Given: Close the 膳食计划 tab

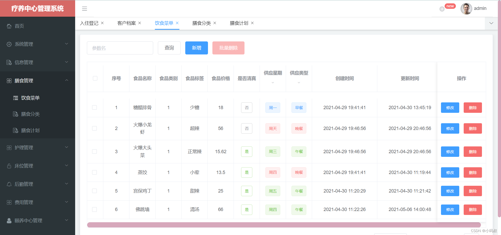Looking at the screenshot, I should (x=252, y=23).
